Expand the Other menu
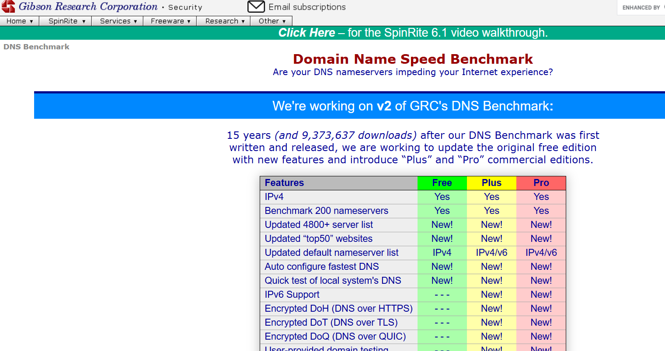The height and width of the screenshot is (351, 665). pos(272,21)
